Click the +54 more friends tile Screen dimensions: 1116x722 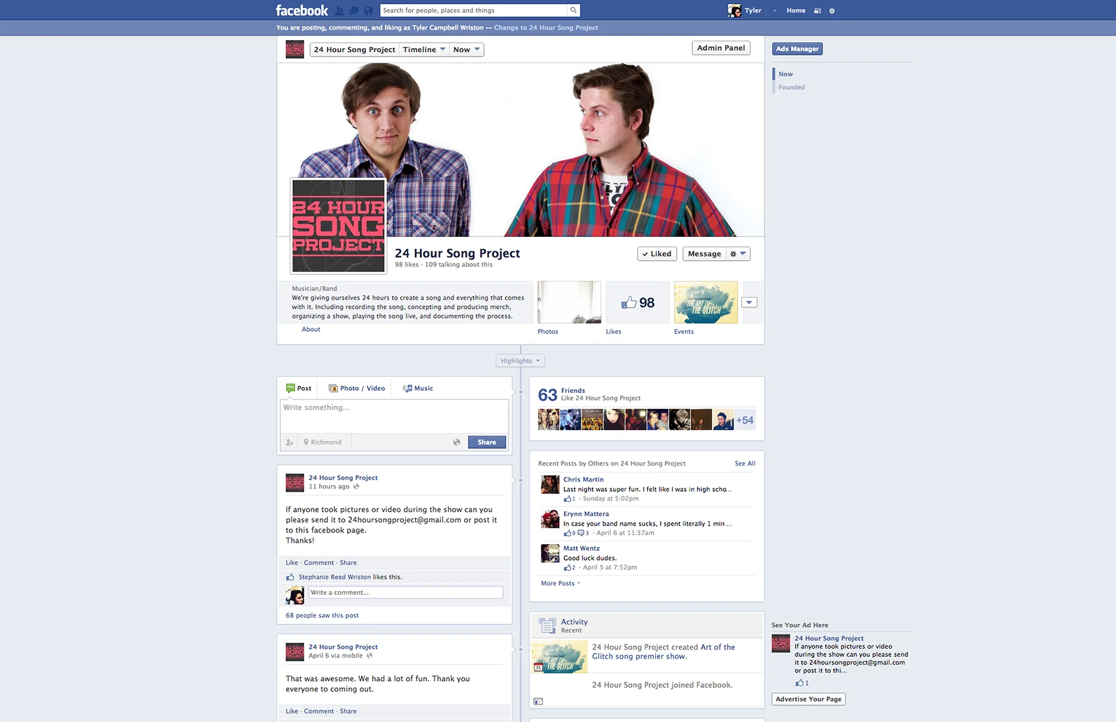pyautogui.click(x=744, y=420)
